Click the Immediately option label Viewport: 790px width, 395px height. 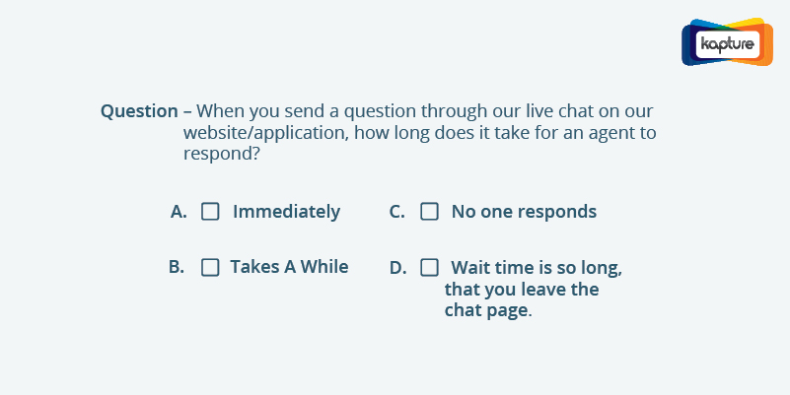point(286,212)
